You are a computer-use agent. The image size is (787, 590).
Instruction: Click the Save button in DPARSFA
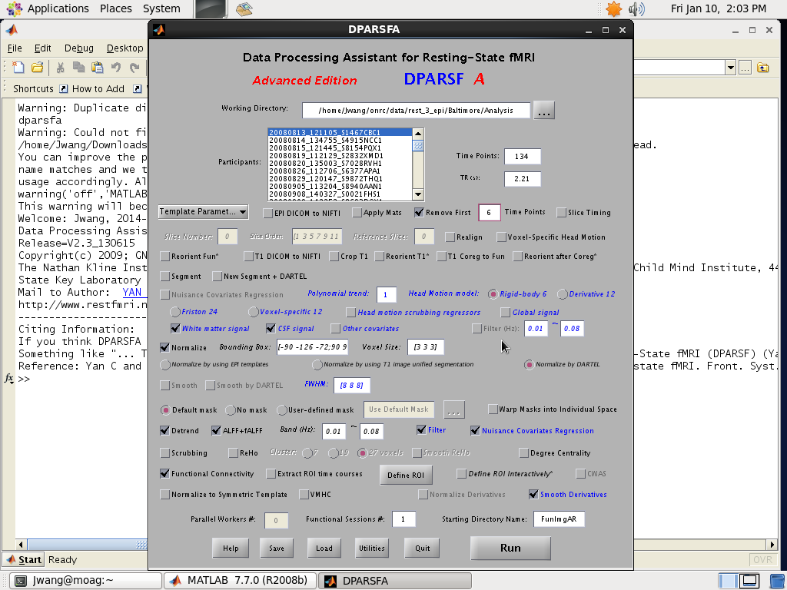(x=277, y=548)
